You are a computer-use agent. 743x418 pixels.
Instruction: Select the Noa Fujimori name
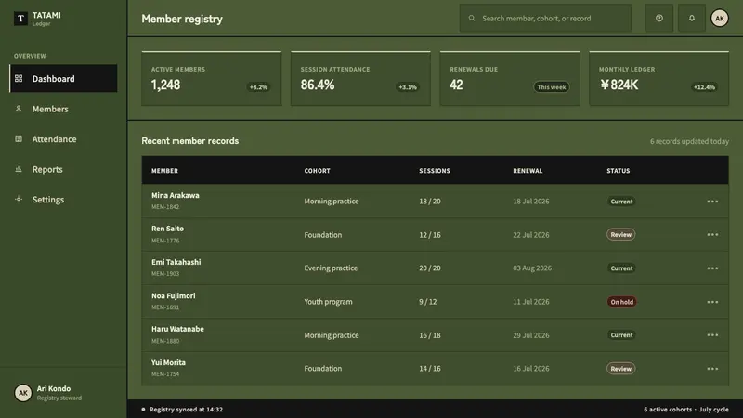click(x=174, y=295)
